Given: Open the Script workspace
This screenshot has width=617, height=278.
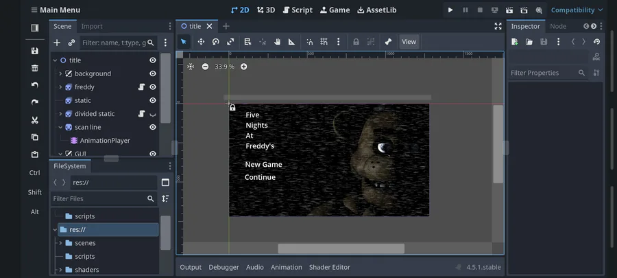Looking at the screenshot, I should tap(298, 10).
